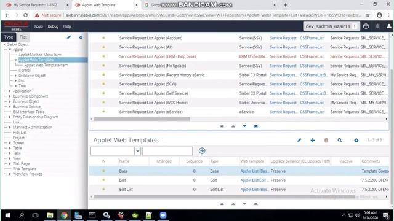The width and height of the screenshot is (394, 221).
Task: Open the Tools menu
Action: coord(38,26)
